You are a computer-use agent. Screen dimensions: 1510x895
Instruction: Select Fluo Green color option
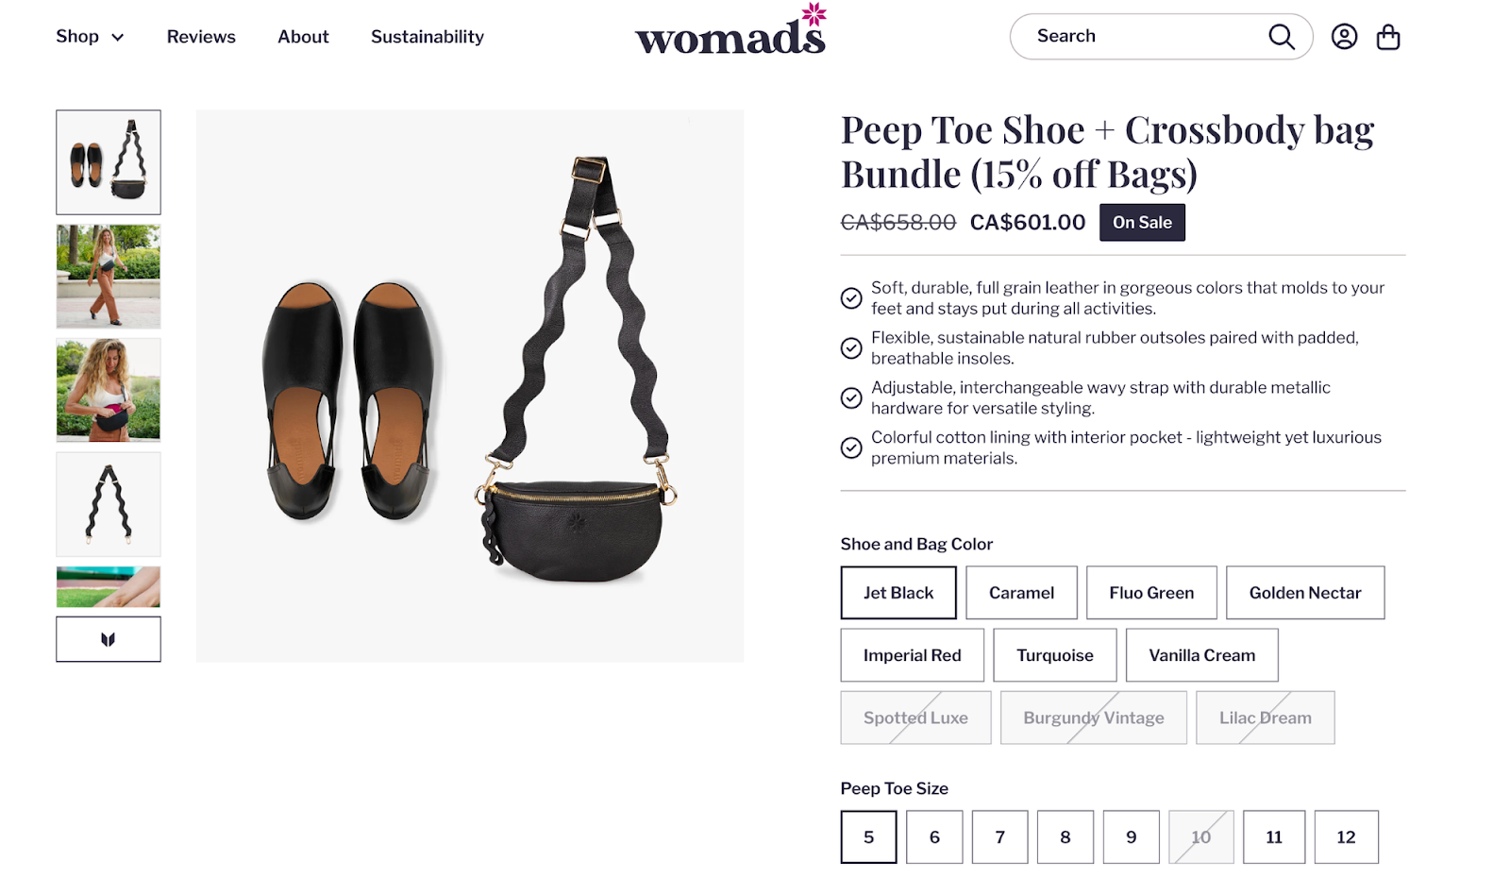pos(1151,593)
